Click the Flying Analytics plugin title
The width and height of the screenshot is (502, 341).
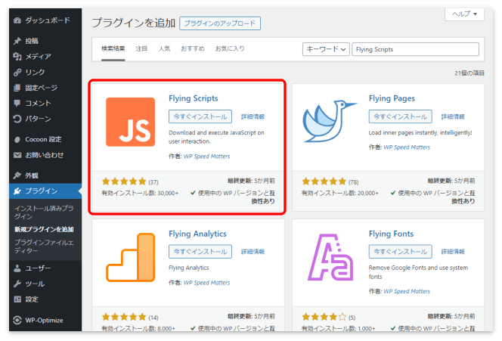(197, 234)
